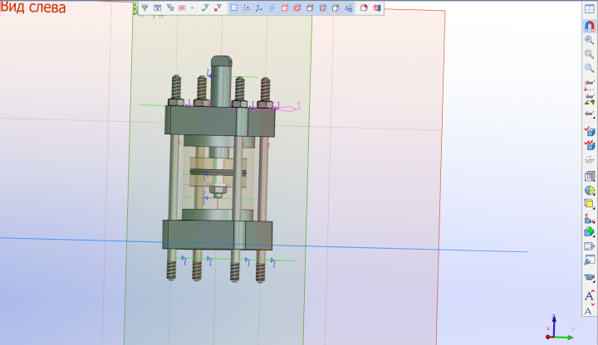
Task: Increase text size with large A icon
Action: (589, 295)
